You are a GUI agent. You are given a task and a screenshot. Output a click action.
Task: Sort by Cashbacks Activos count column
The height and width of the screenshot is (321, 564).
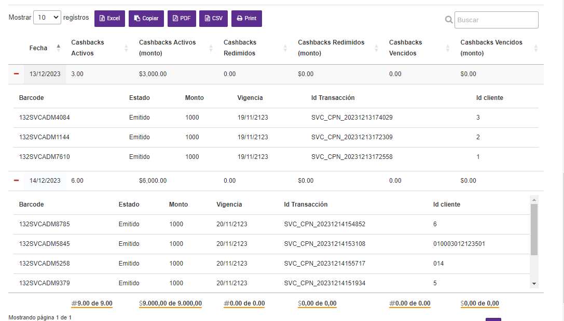click(126, 48)
